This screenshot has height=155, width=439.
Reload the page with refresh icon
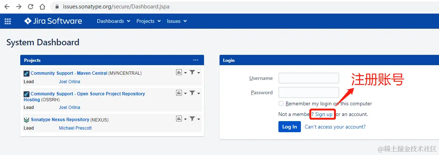[31, 7]
